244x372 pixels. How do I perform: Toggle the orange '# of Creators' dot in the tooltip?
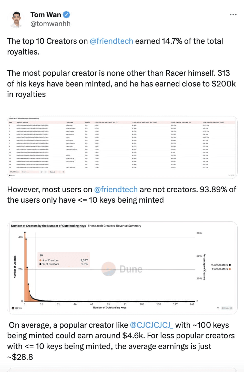(40, 260)
